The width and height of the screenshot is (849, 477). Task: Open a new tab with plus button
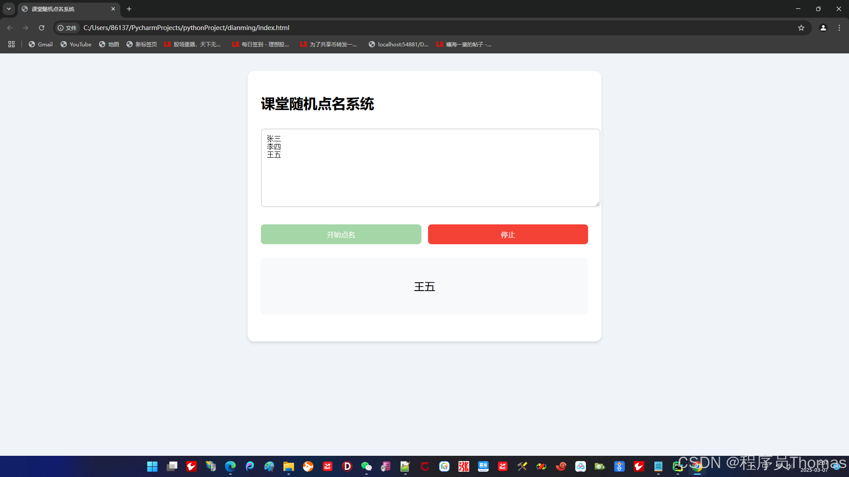tap(129, 9)
